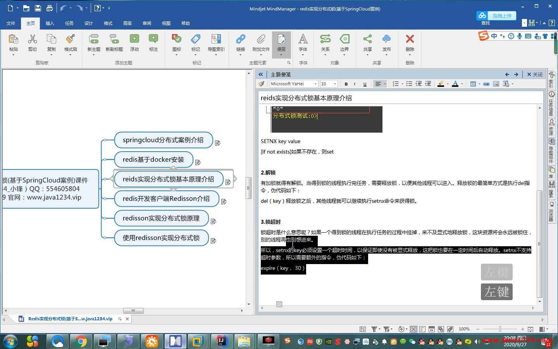Click the Relationship (关系) icon
This screenshot has height=349, width=558.
325,39
